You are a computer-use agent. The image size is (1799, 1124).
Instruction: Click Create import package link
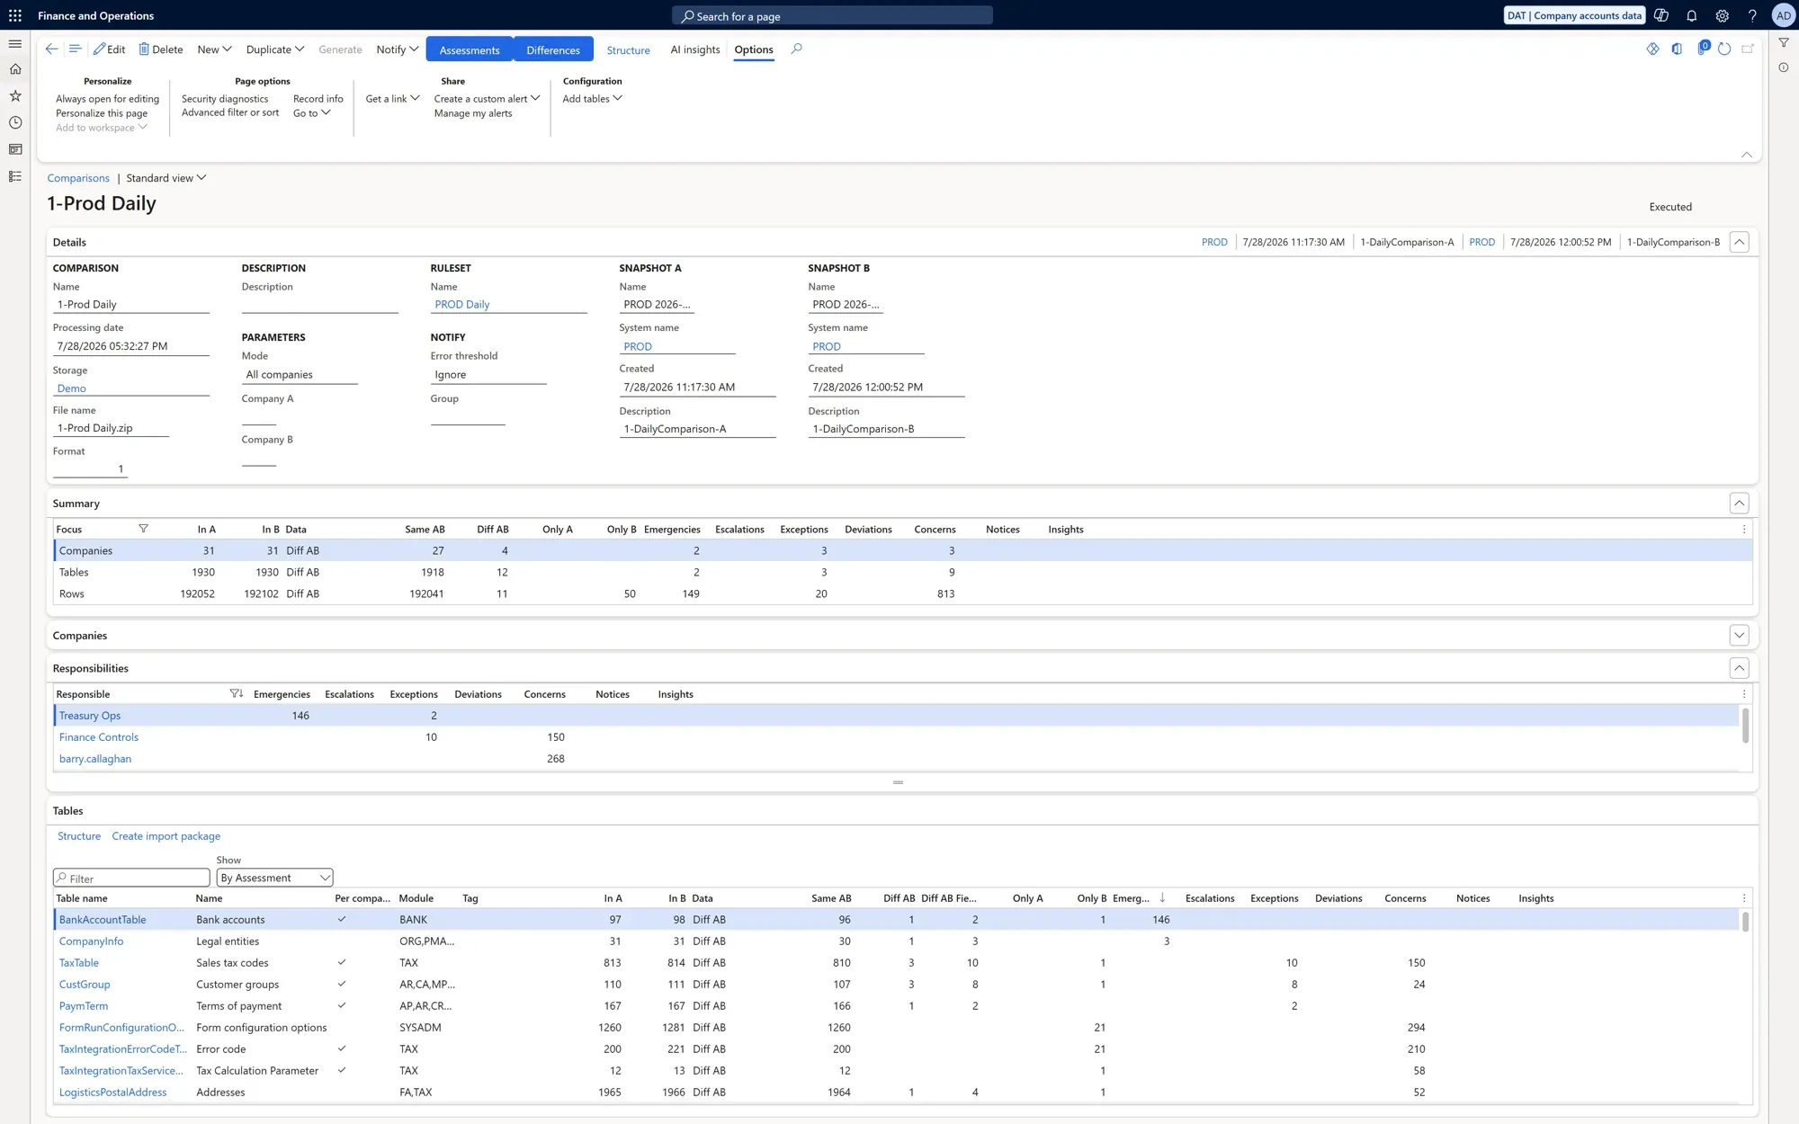click(x=166, y=836)
